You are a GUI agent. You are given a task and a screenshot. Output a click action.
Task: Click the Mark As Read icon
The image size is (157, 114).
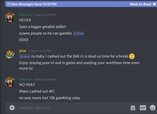(x=154, y=4)
